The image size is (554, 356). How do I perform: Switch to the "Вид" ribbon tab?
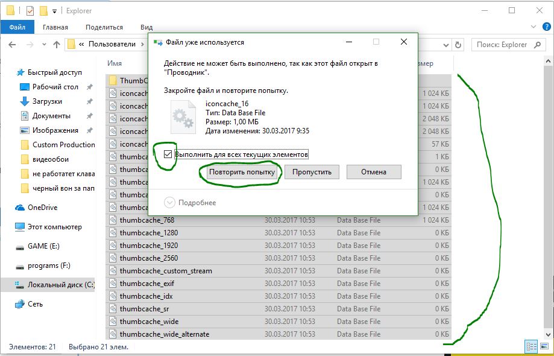tap(146, 27)
